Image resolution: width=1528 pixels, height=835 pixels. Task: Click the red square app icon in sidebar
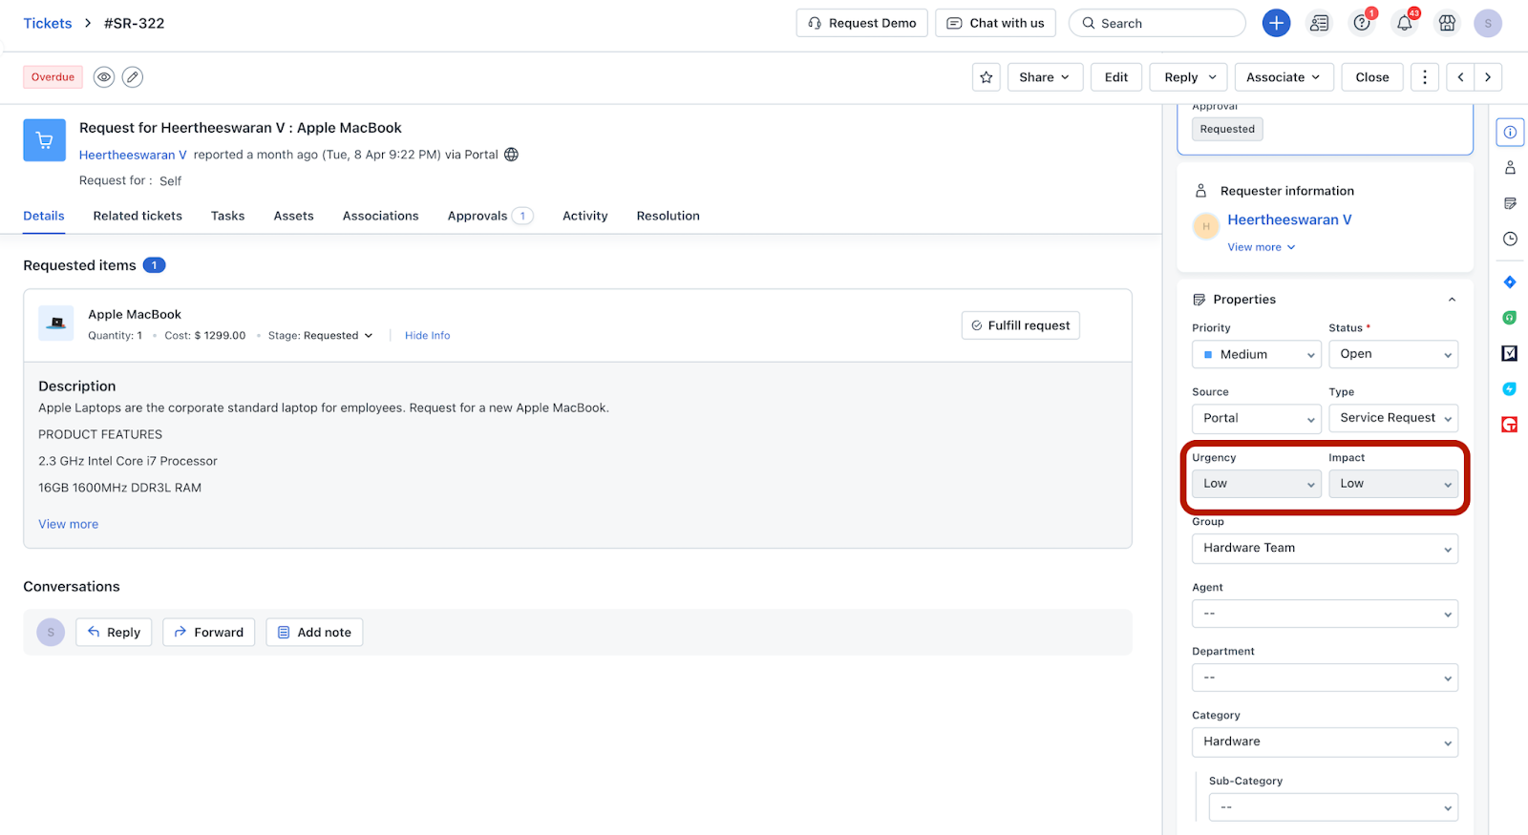click(x=1510, y=425)
